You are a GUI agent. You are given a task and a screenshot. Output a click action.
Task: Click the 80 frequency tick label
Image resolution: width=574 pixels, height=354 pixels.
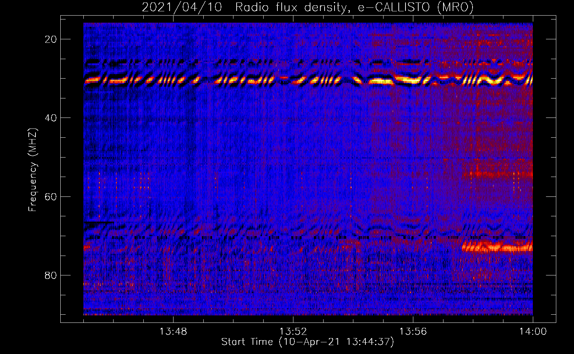tap(51, 275)
